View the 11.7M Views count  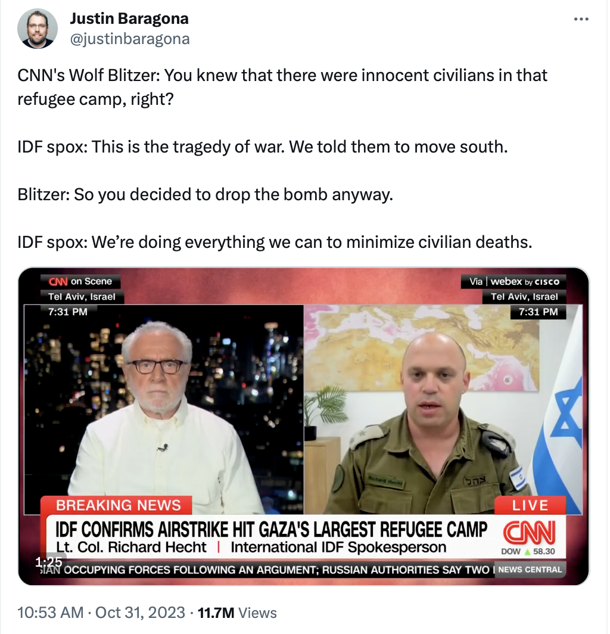(237, 613)
